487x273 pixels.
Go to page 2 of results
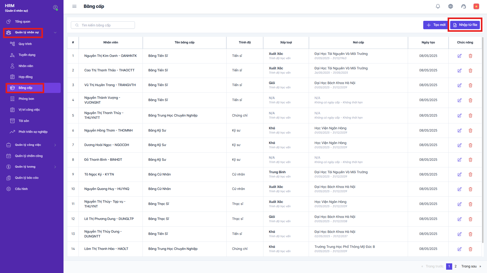click(455, 266)
